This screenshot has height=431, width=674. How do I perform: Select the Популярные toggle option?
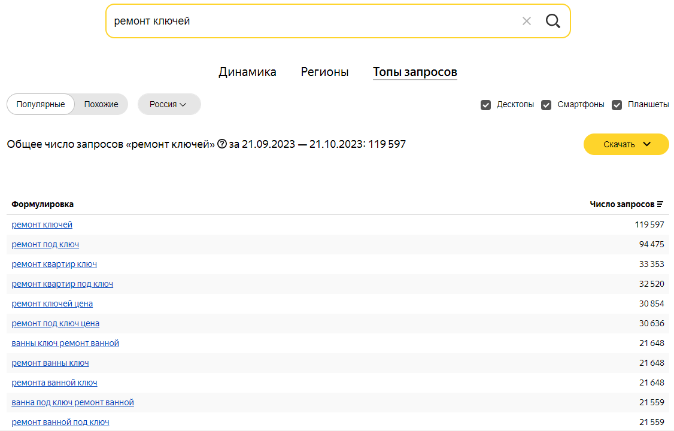point(41,104)
